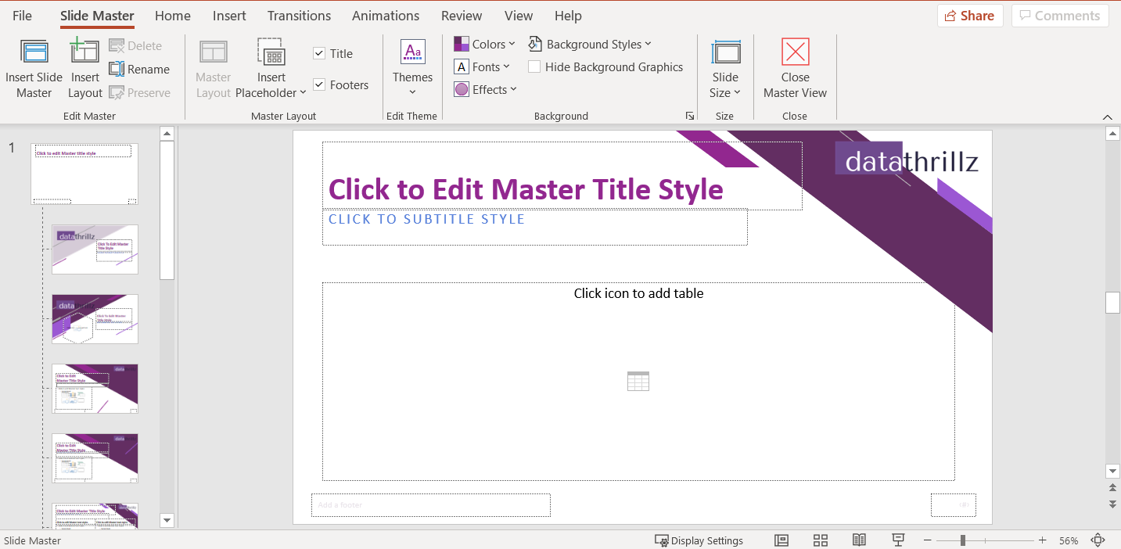This screenshot has width=1121, height=549.
Task: Collapse the ribbon with the chevron
Action: point(1108,117)
